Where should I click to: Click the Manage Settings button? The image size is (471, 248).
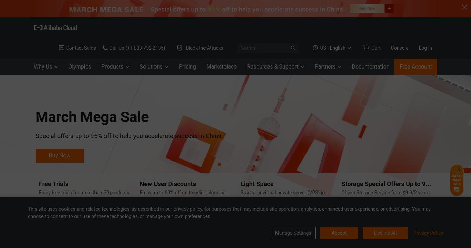(x=293, y=233)
